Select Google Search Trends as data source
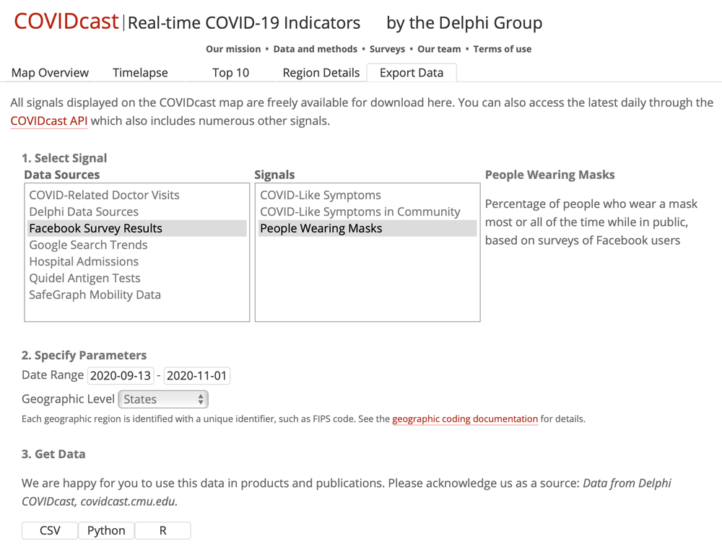The height and width of the screenshot is (557, 722). pos(87,245)
